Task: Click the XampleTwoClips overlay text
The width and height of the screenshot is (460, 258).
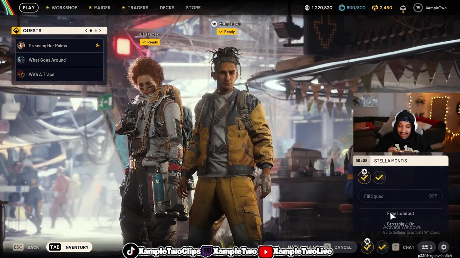Action: [x=169, y=252]
